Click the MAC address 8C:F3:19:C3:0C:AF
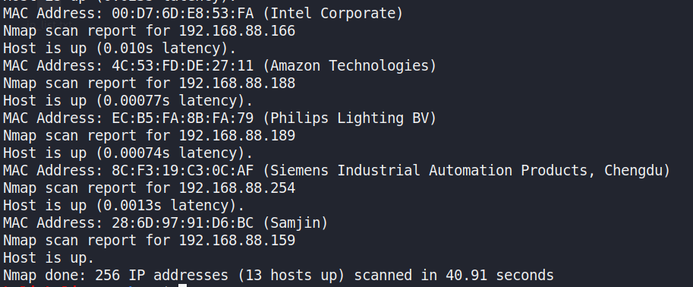 point(182,170)
